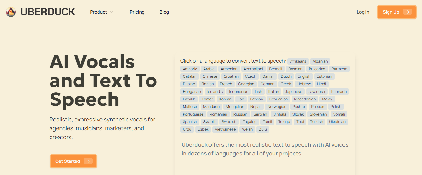Viewport: 422px width, 175px height.
Task: Select the Zulu language chip
Action: (x=263, y=129)
